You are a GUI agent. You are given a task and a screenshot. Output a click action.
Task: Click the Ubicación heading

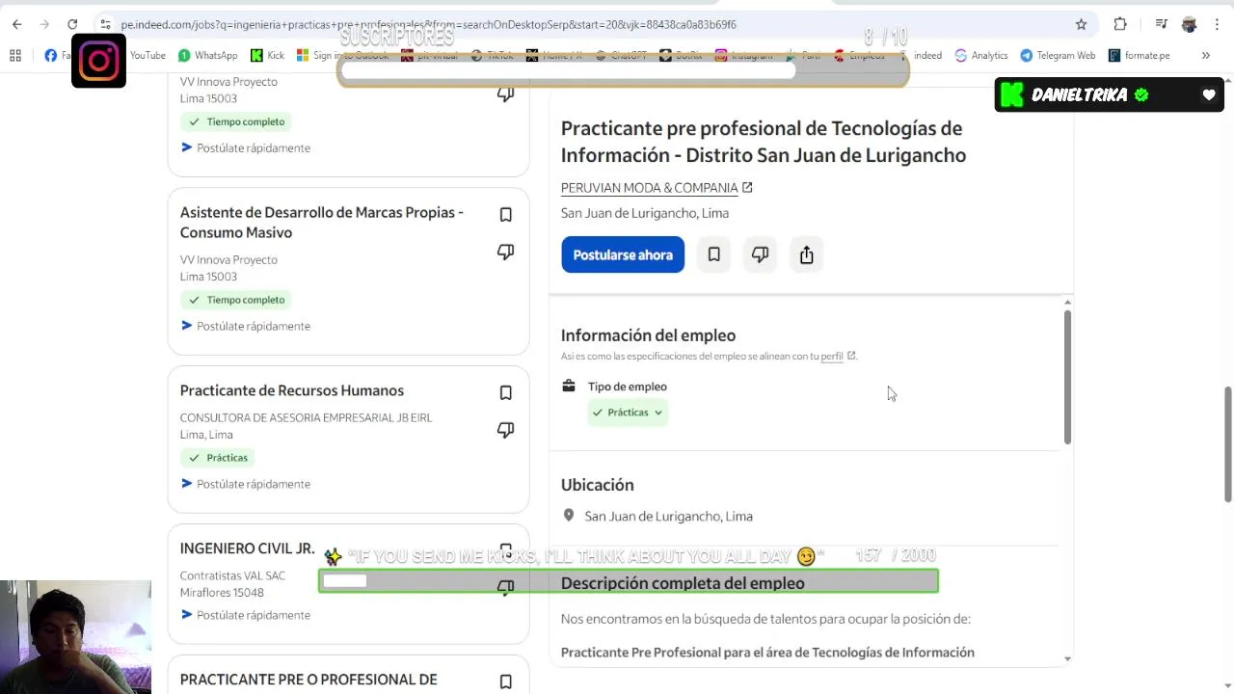(x=597, y=485)
